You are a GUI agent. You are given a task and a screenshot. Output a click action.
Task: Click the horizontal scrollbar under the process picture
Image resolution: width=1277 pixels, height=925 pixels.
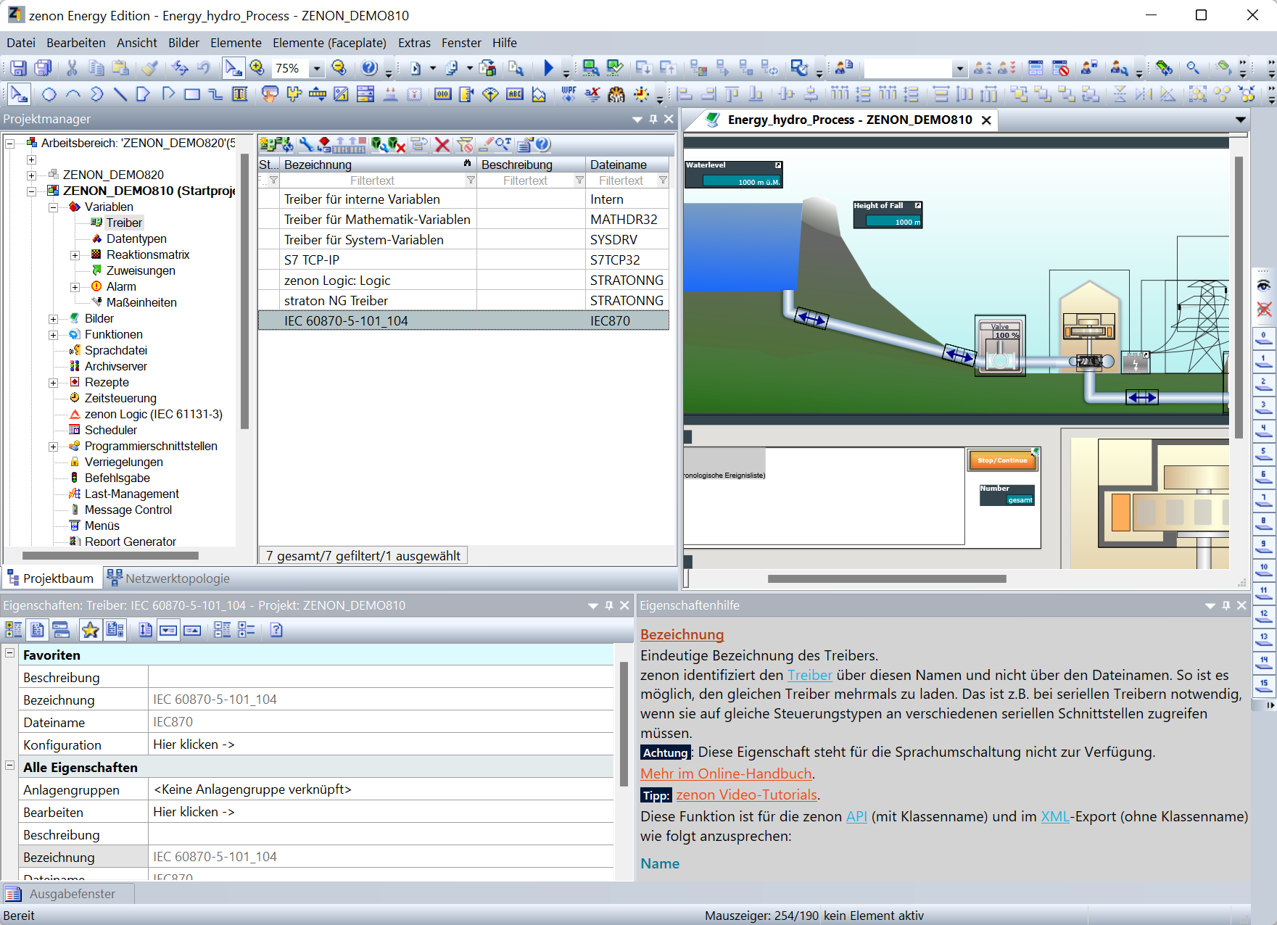pyautogui.click(x=886, y=578)
